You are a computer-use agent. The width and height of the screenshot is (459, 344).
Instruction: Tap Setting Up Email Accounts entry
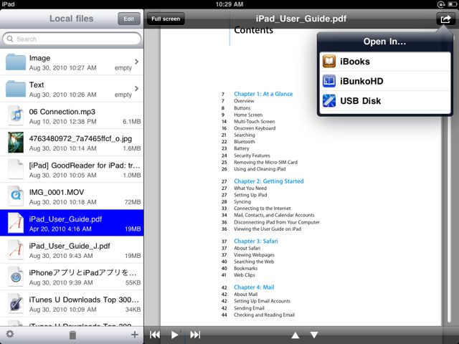point(262,301)
